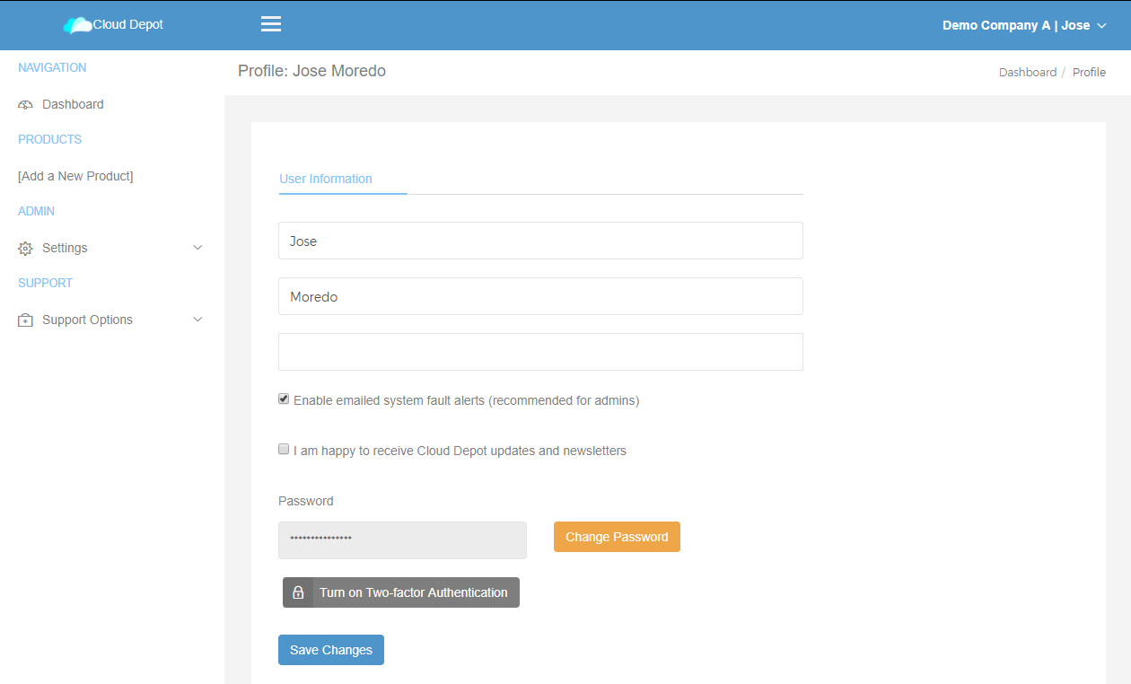
Task: Click the Save Changes button
Action: 330,649
